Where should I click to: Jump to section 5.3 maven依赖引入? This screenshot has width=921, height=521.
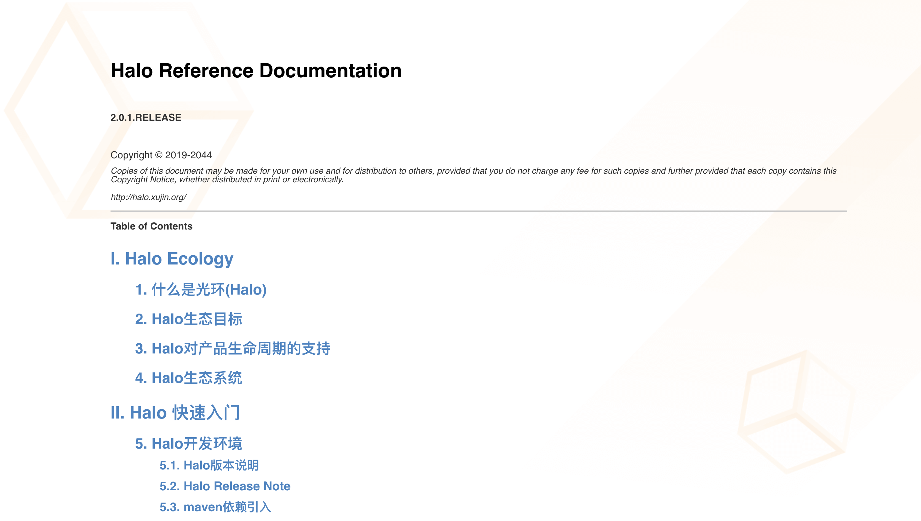(x=215, y=507)
